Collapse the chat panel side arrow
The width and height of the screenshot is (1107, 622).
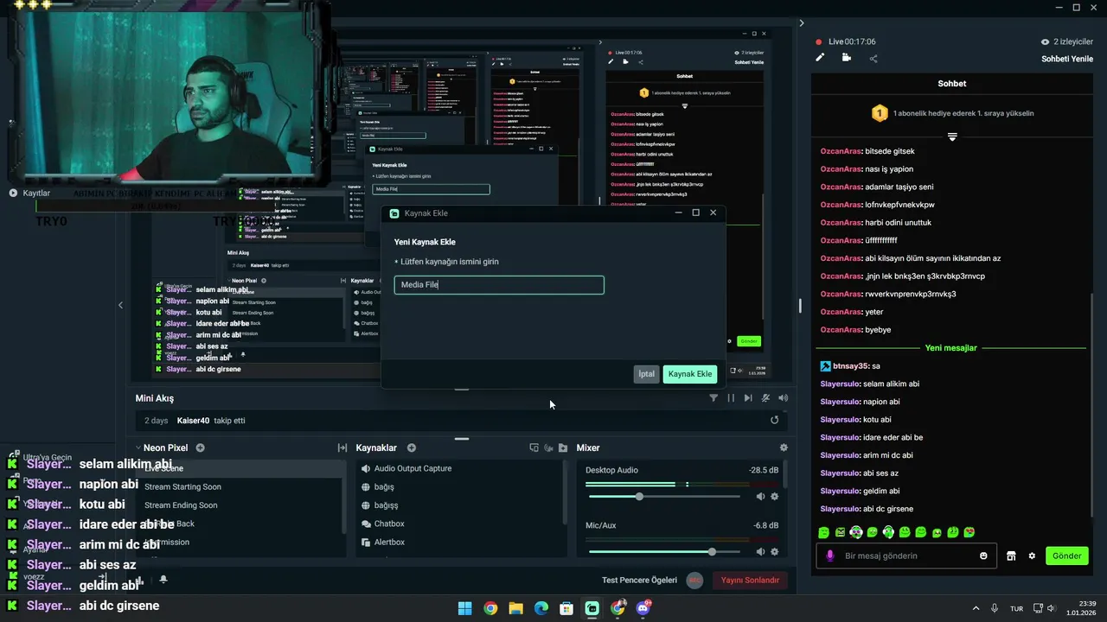[801, 23]
